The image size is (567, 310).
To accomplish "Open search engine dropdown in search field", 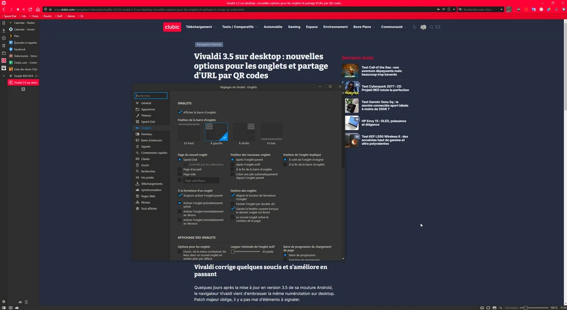I will [502, 9].
